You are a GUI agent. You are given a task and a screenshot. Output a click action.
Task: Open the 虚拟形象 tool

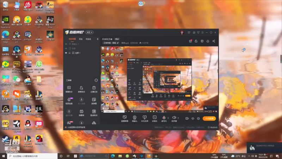click(69, 113)
